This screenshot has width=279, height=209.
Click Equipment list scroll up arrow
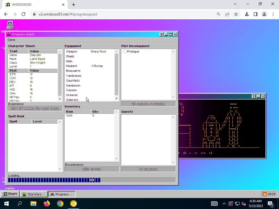pos(117,51)
